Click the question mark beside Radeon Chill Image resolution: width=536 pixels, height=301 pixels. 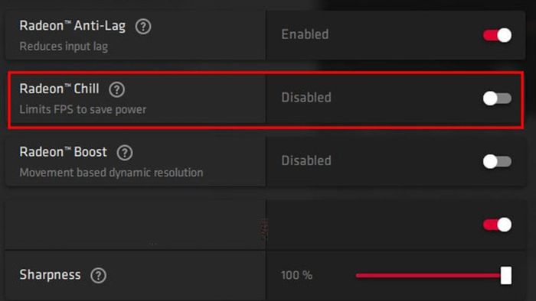[116, 89]
